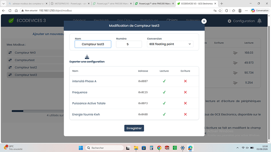Switch to the adresse modbus des compteur tab
This screenshot has height=152, width=271.
(28, 4)
